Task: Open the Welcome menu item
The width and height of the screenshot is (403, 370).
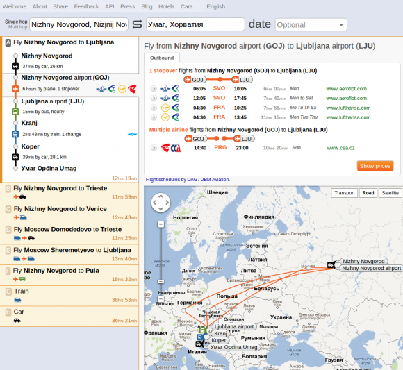Action: (x=15, y=6)
